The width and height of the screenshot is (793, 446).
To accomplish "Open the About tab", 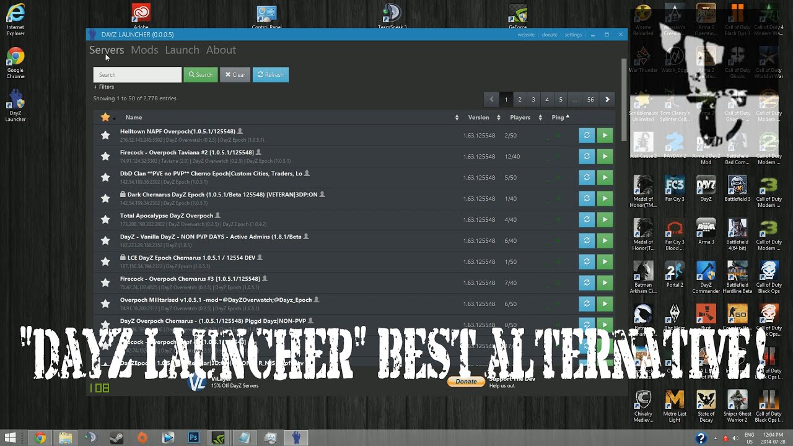I will click(221, 50).
